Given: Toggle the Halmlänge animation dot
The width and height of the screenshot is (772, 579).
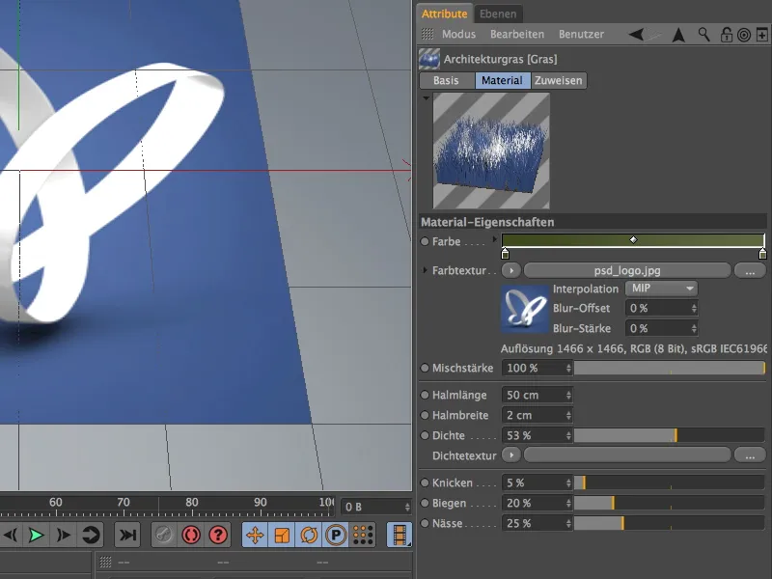Looking at the screenshot, I should tap(426, 396).
